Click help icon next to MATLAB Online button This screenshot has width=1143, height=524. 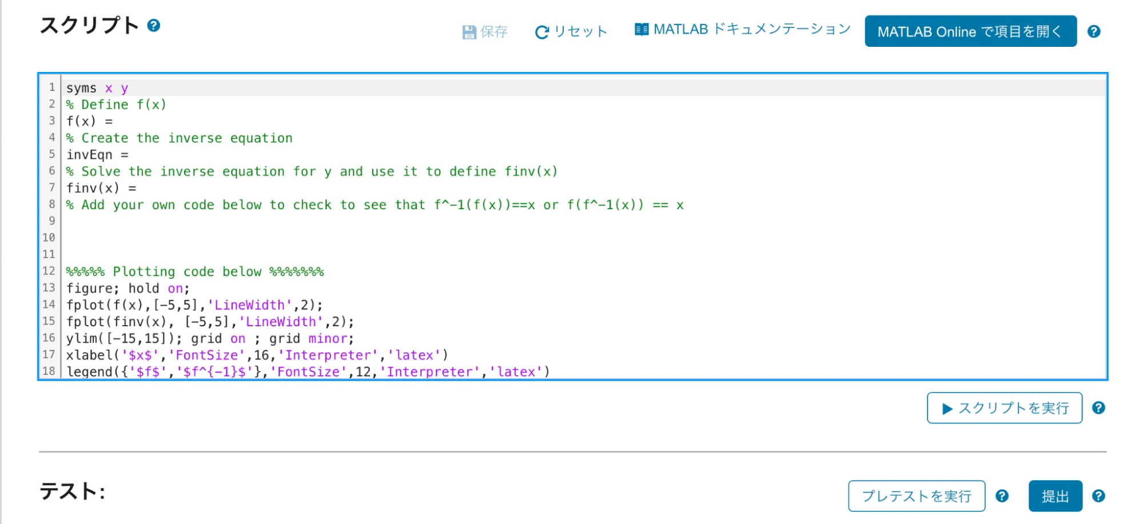1094,31
